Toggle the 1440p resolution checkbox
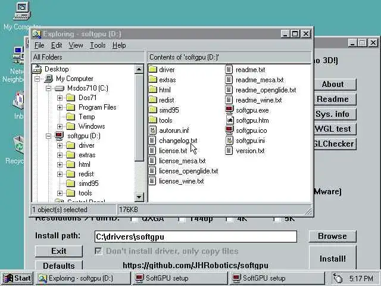The height and width of the screenshot is (286, 381). pos(181,219)
